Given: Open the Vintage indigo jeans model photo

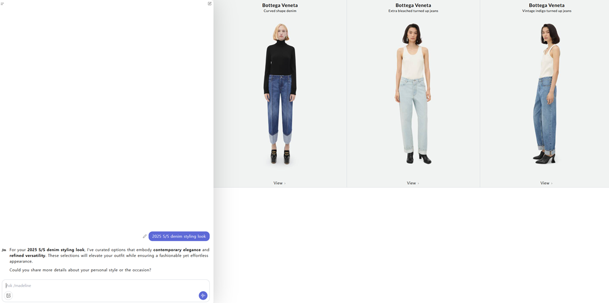Looking at the screenshot, I should tap(546, 94).
